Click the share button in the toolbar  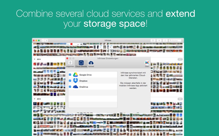click(165, 41)
